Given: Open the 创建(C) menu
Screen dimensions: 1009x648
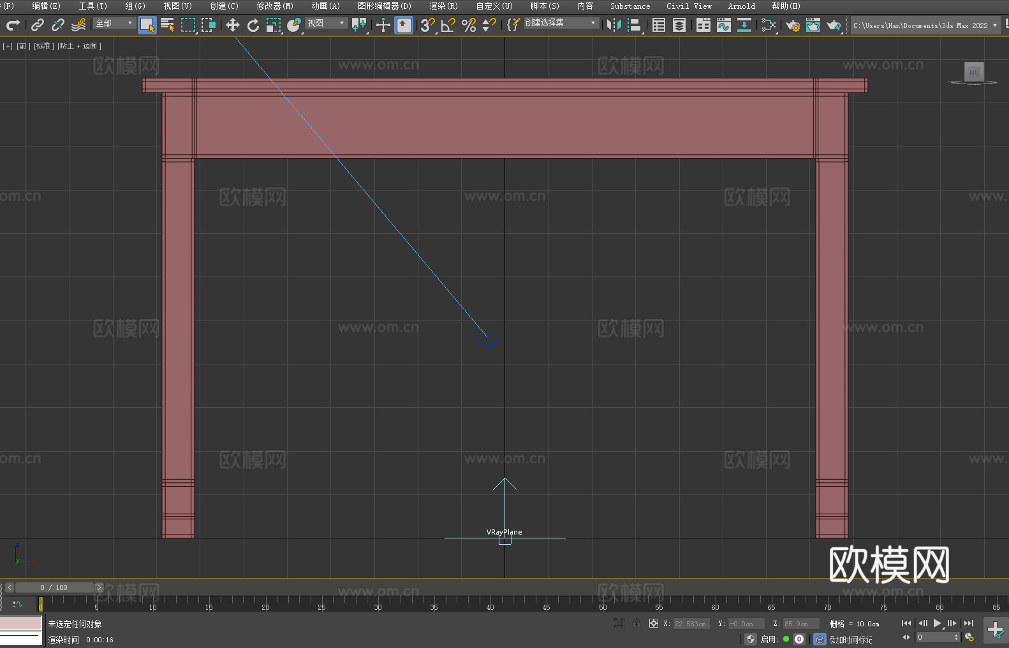Looking at the screenshot, I should [225, 6].
